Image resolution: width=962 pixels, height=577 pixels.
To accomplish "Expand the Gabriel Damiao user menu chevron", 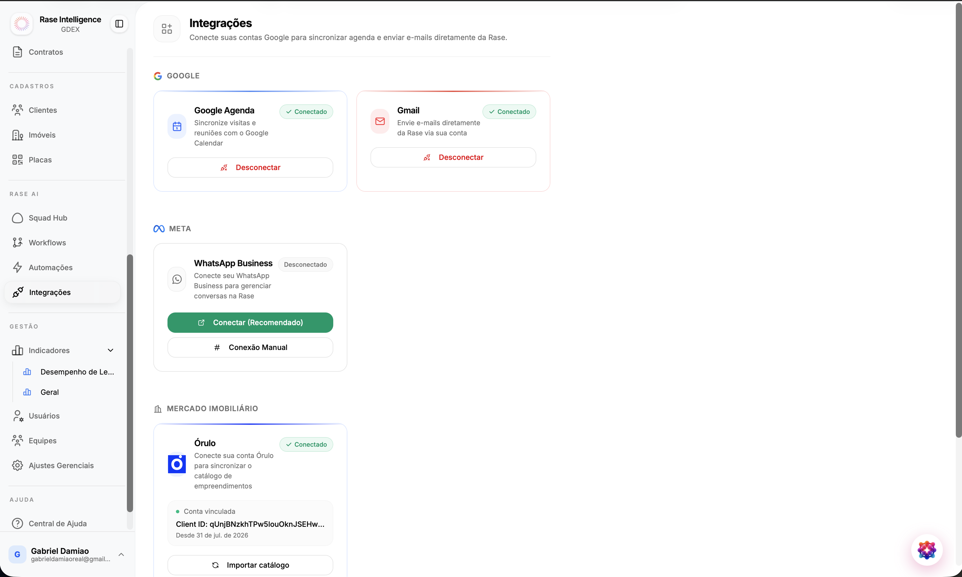I will 121,554.
